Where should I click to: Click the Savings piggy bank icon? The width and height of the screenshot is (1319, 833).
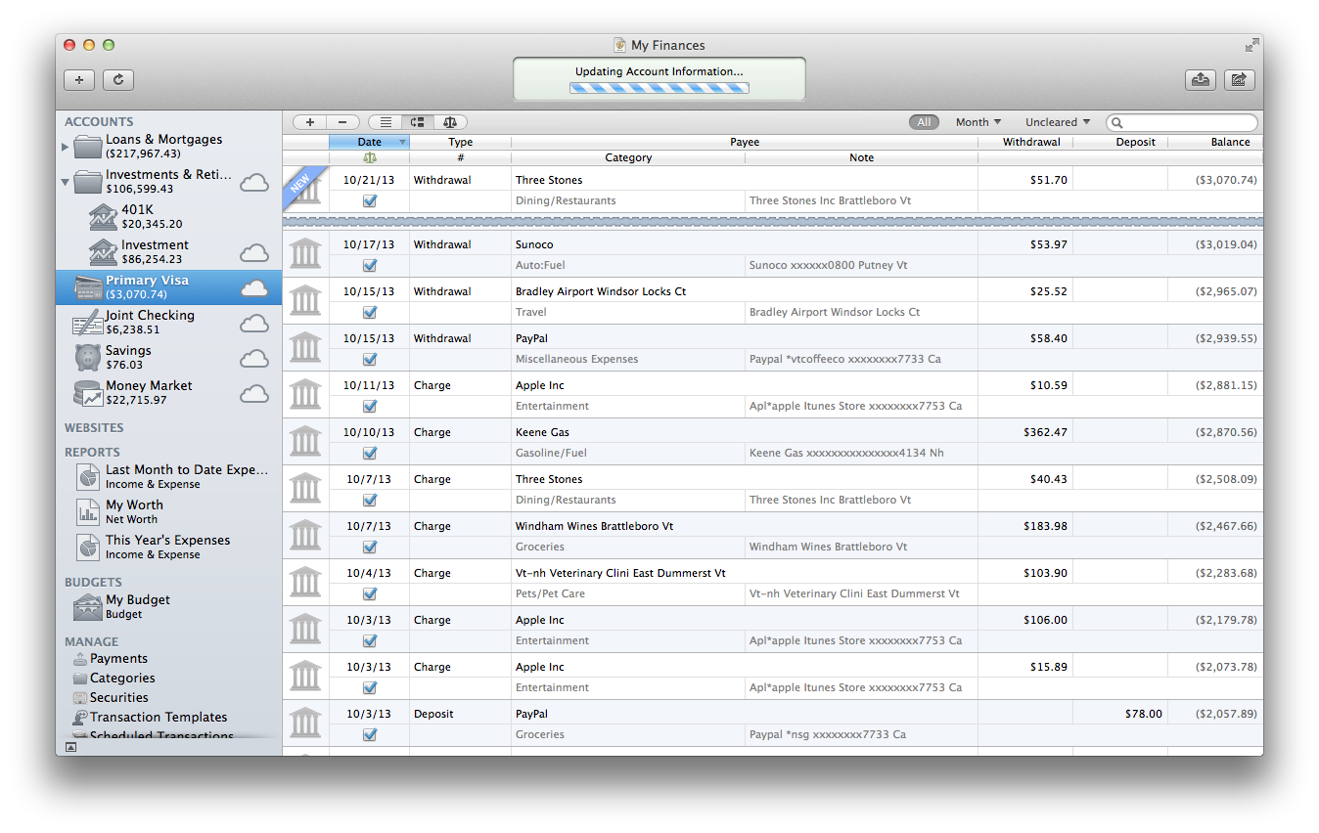pyautogui.click(x=88, y=357)
